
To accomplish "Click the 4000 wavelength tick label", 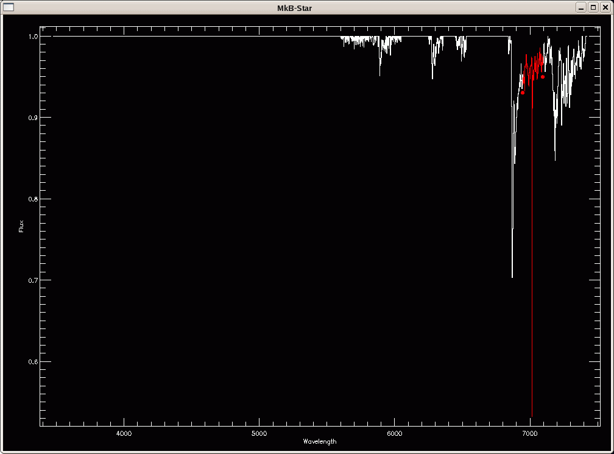I will (x=124, y=433).
